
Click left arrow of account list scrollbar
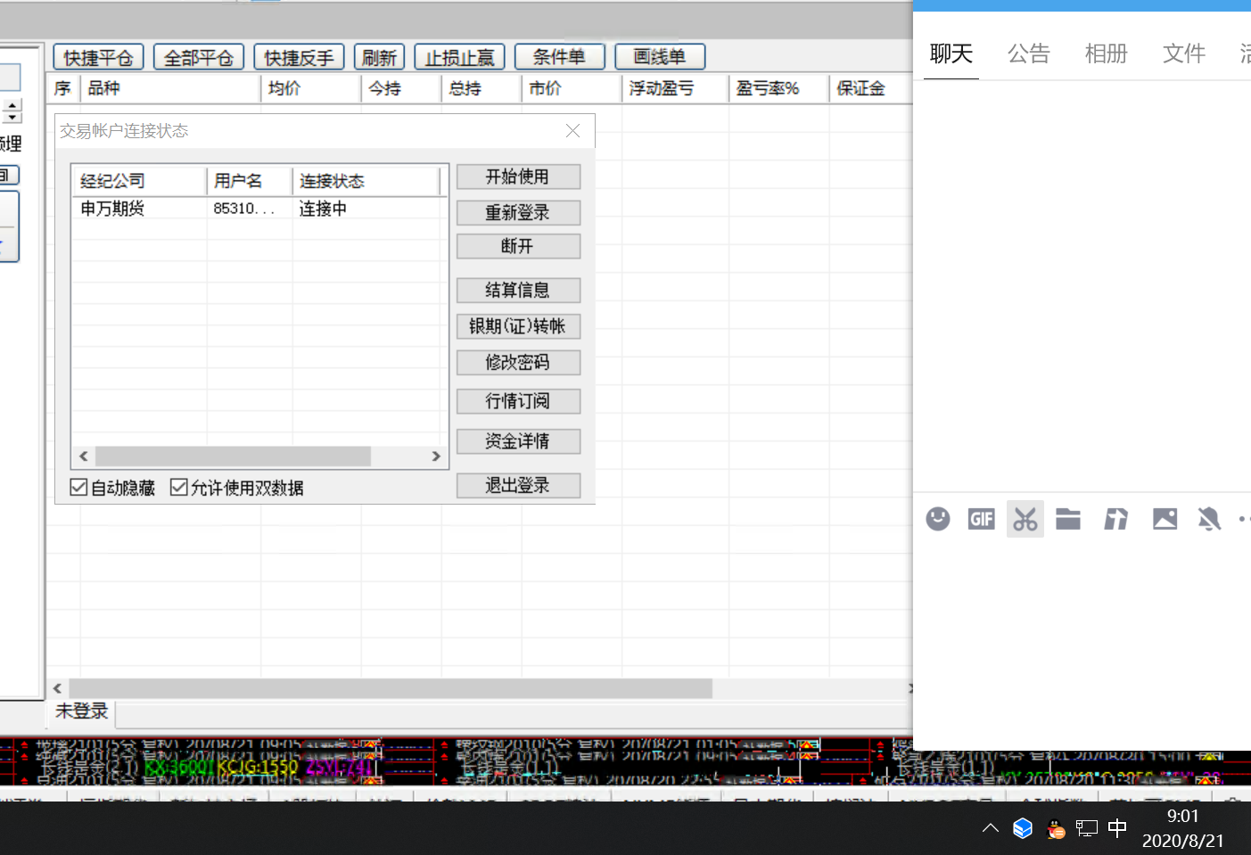[84, 456]
